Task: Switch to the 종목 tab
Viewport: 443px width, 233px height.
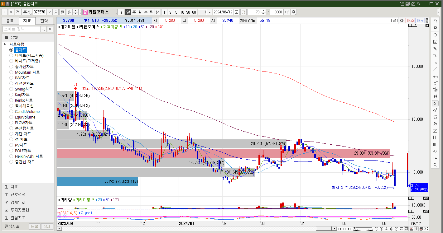Action: click(x=10, y=21)
